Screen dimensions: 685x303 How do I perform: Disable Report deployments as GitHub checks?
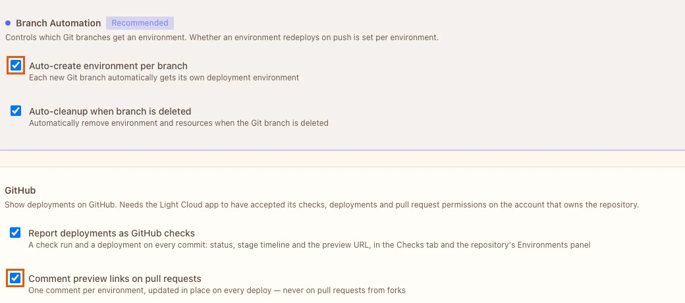(x=15, y=233)
